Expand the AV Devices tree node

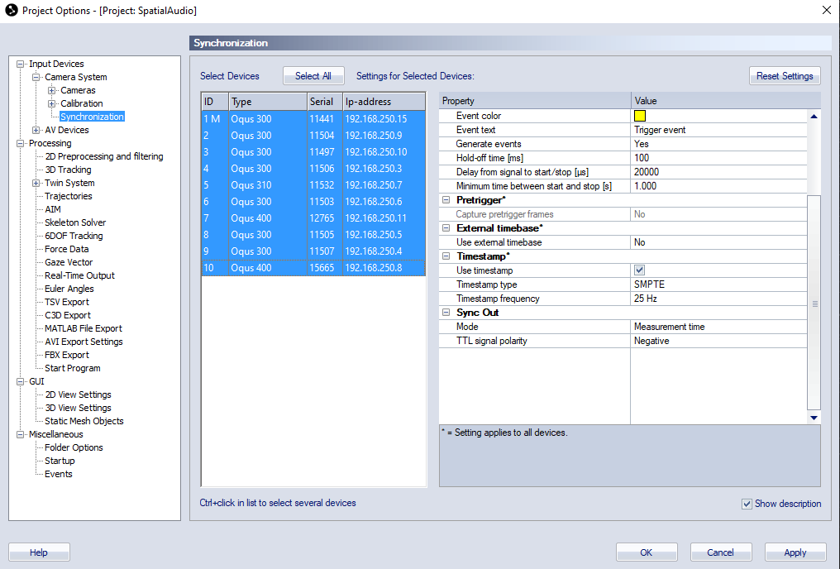[x=36, y=130]
